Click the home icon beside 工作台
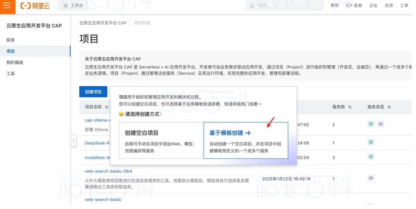This screenshot has width=416, height=209. (x=66, y=6)
